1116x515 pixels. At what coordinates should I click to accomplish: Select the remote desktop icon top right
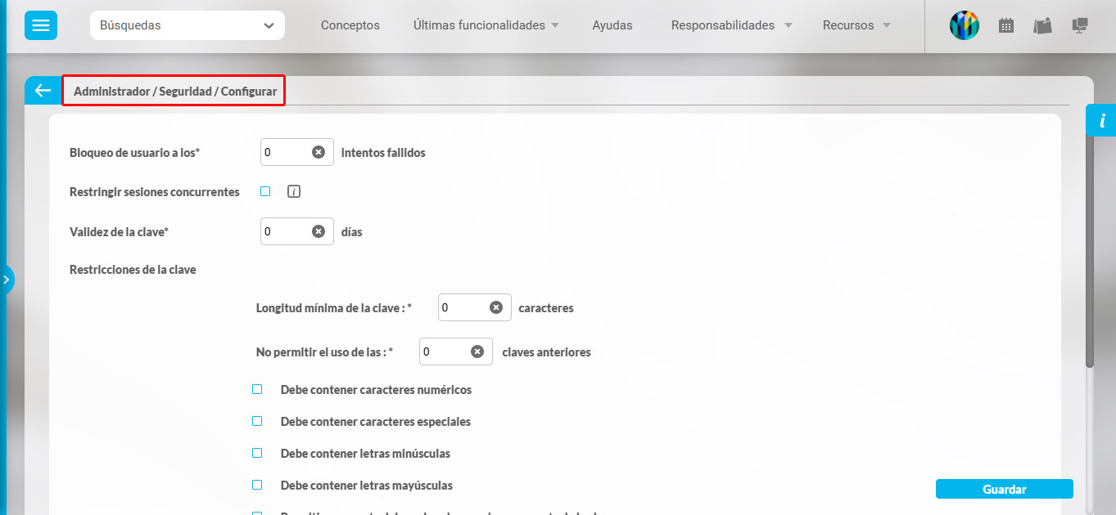pos(1079,25)
